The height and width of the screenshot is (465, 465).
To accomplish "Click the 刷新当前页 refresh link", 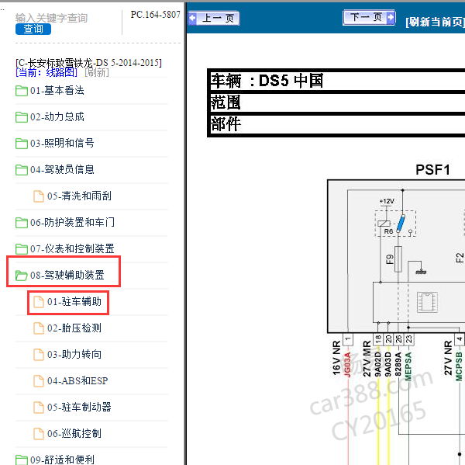I will point(435,22).
